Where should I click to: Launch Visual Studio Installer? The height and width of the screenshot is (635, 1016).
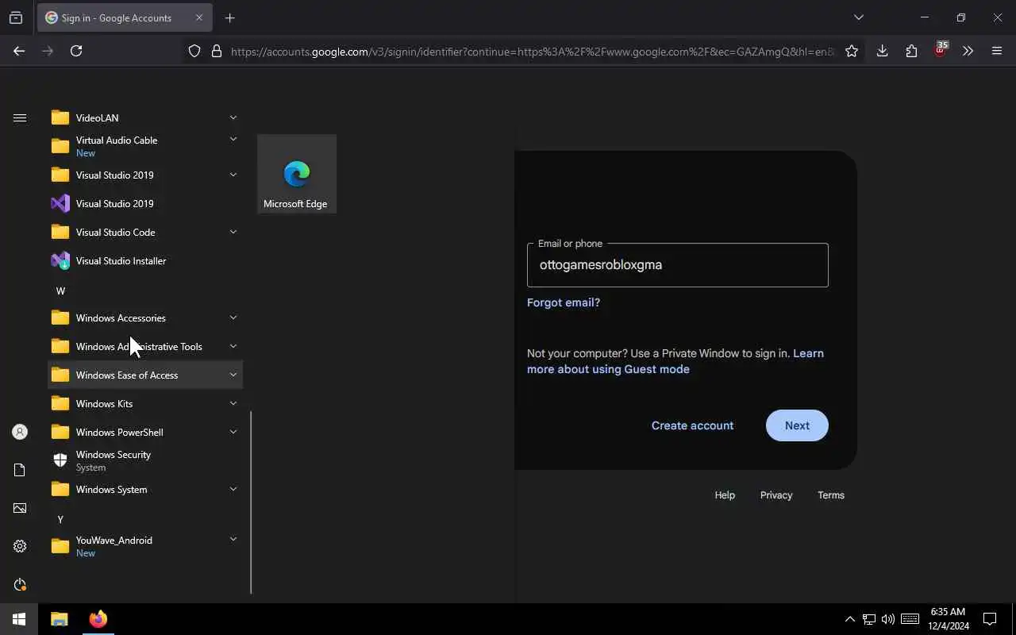point(145,260)
